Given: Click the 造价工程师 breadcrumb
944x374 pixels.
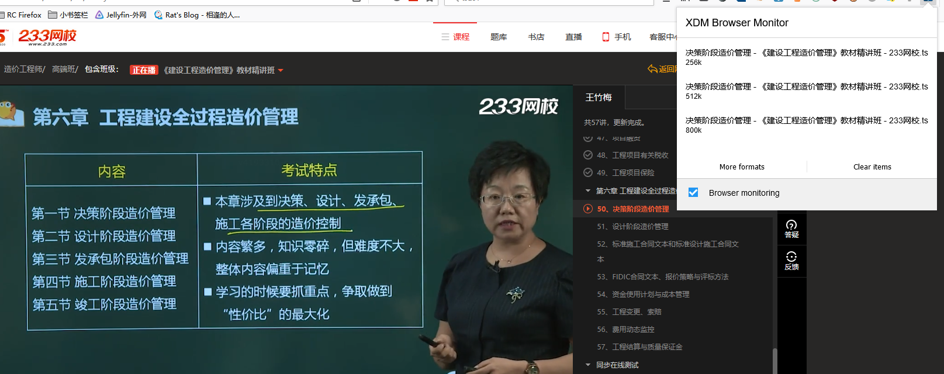Looking at the screenshot, I should point(23,69).
